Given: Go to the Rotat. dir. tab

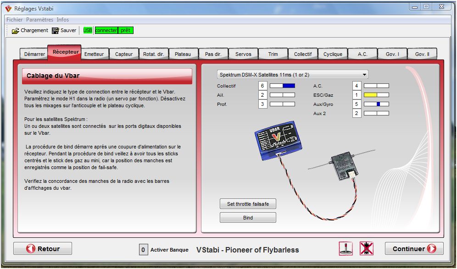Looking at the screenshot, I should 154,54.
